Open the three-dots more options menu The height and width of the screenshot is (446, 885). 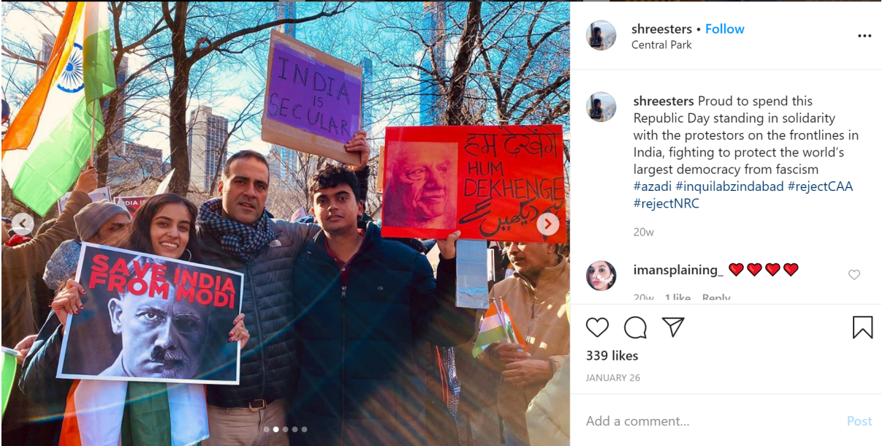(x=865, y=36)
